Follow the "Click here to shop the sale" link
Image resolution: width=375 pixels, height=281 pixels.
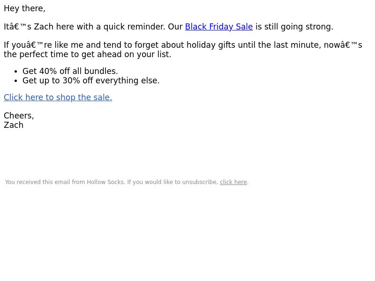click(x=58, y=97)
